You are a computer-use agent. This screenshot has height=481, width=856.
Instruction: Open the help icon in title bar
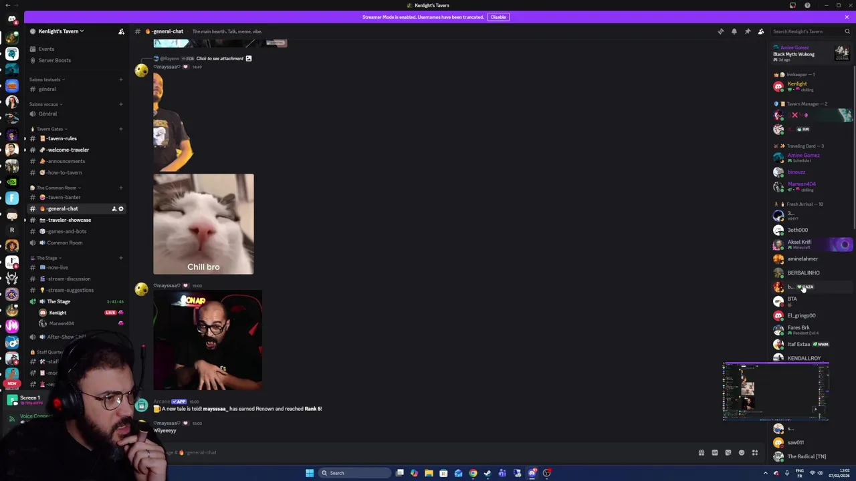coord(807,5)
